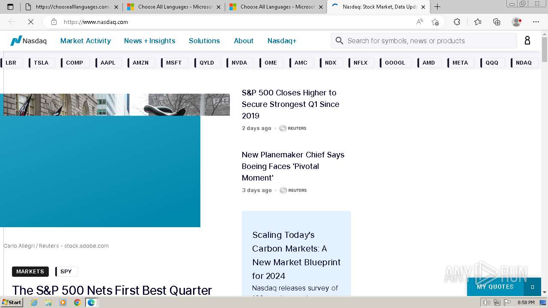Open Edge Settings and more menu
Screen dimensions: 548x308
tap(536, 22)
